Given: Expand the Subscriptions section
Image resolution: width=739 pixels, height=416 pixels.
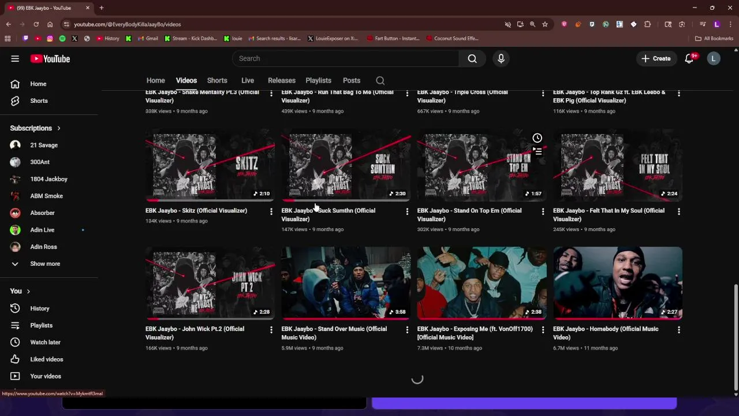Looking at the screenshot, I should click(35, 128).
